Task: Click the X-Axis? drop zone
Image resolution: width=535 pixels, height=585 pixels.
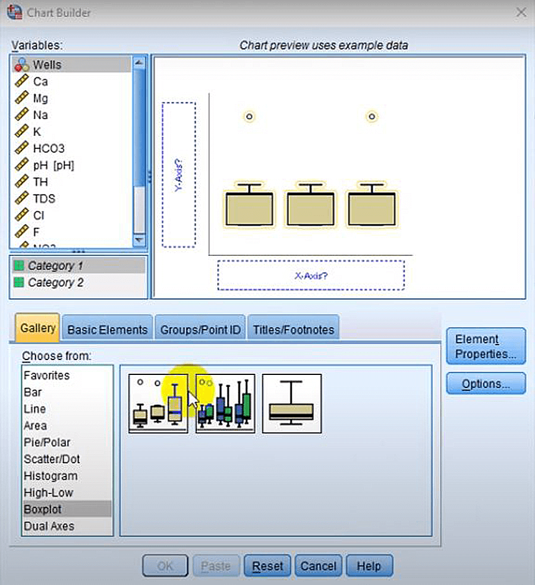Action: 310,275
